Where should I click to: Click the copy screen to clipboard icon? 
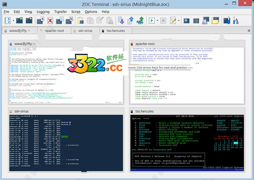[x=60, y=21]
